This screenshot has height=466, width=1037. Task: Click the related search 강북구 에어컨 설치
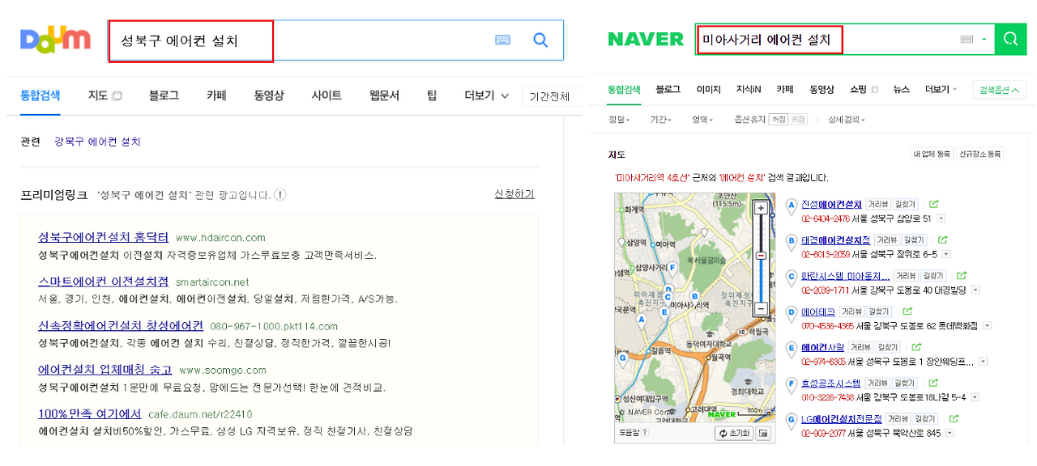click(x=97, y=142)
